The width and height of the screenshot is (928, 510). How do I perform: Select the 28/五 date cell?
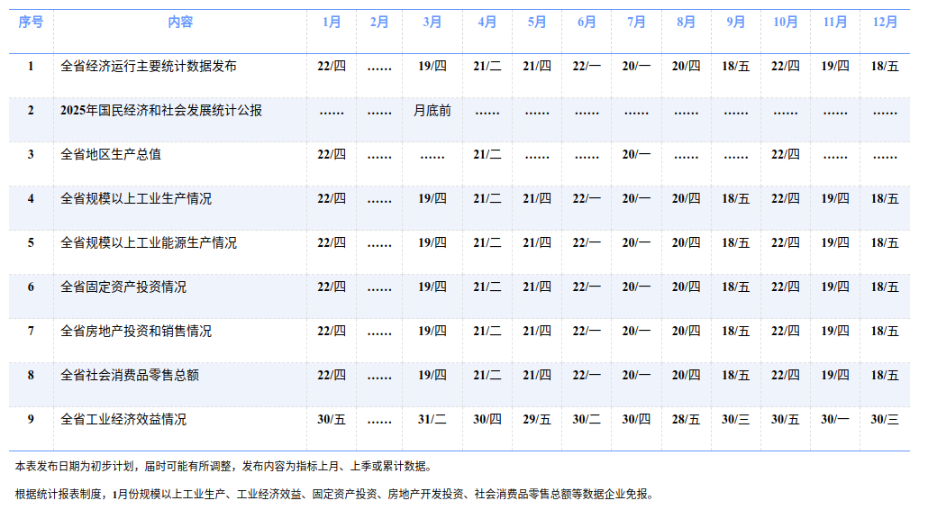[x=686, y=419]
